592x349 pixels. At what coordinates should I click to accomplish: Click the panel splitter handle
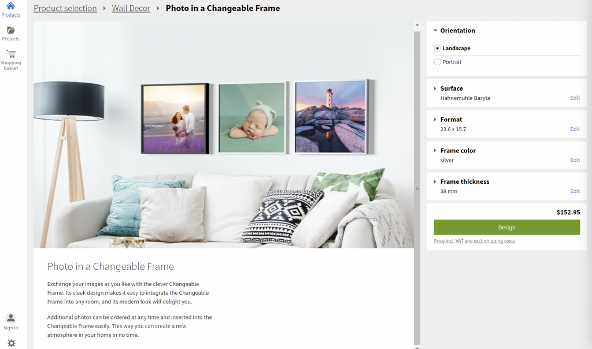(417, 188)
